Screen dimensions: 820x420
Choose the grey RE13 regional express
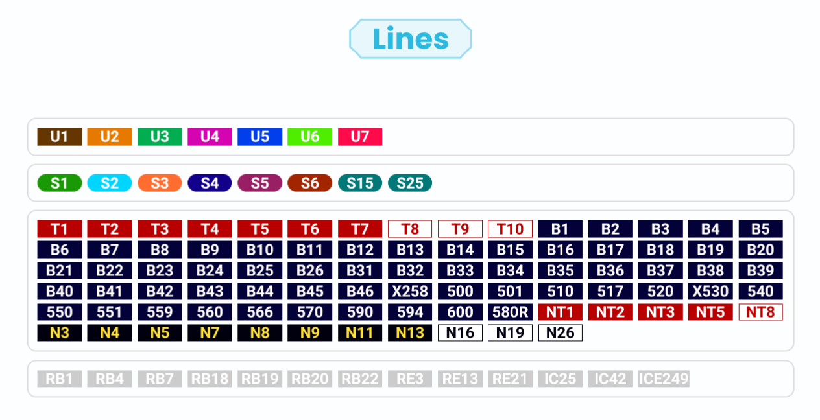click(460, 379)
